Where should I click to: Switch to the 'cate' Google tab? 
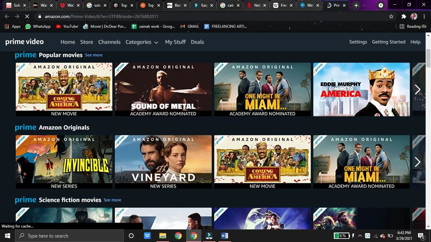coord(231,5)
